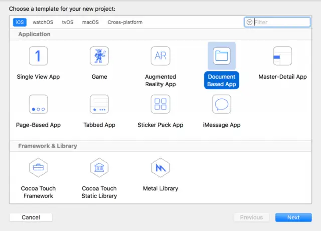Select the iMessage App speech bubble icon

[221, 104]
